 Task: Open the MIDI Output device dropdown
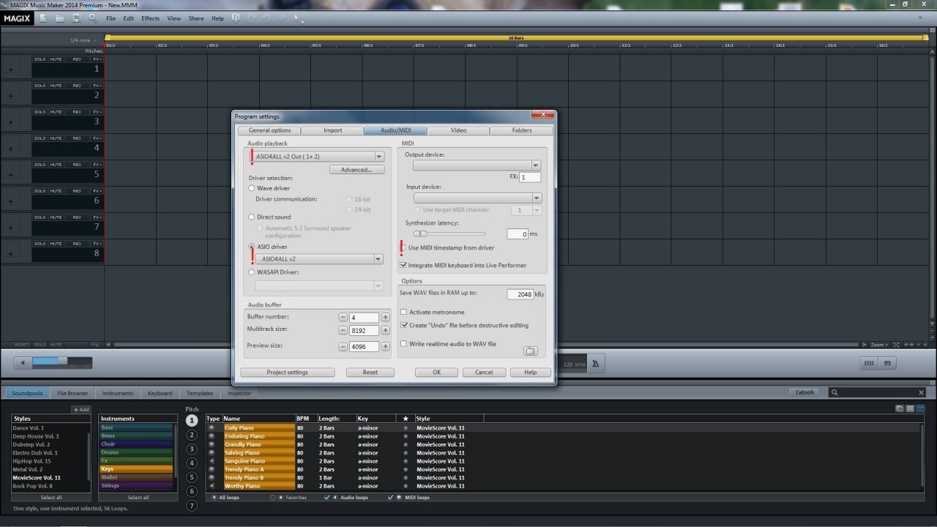[x=536, y=165]
